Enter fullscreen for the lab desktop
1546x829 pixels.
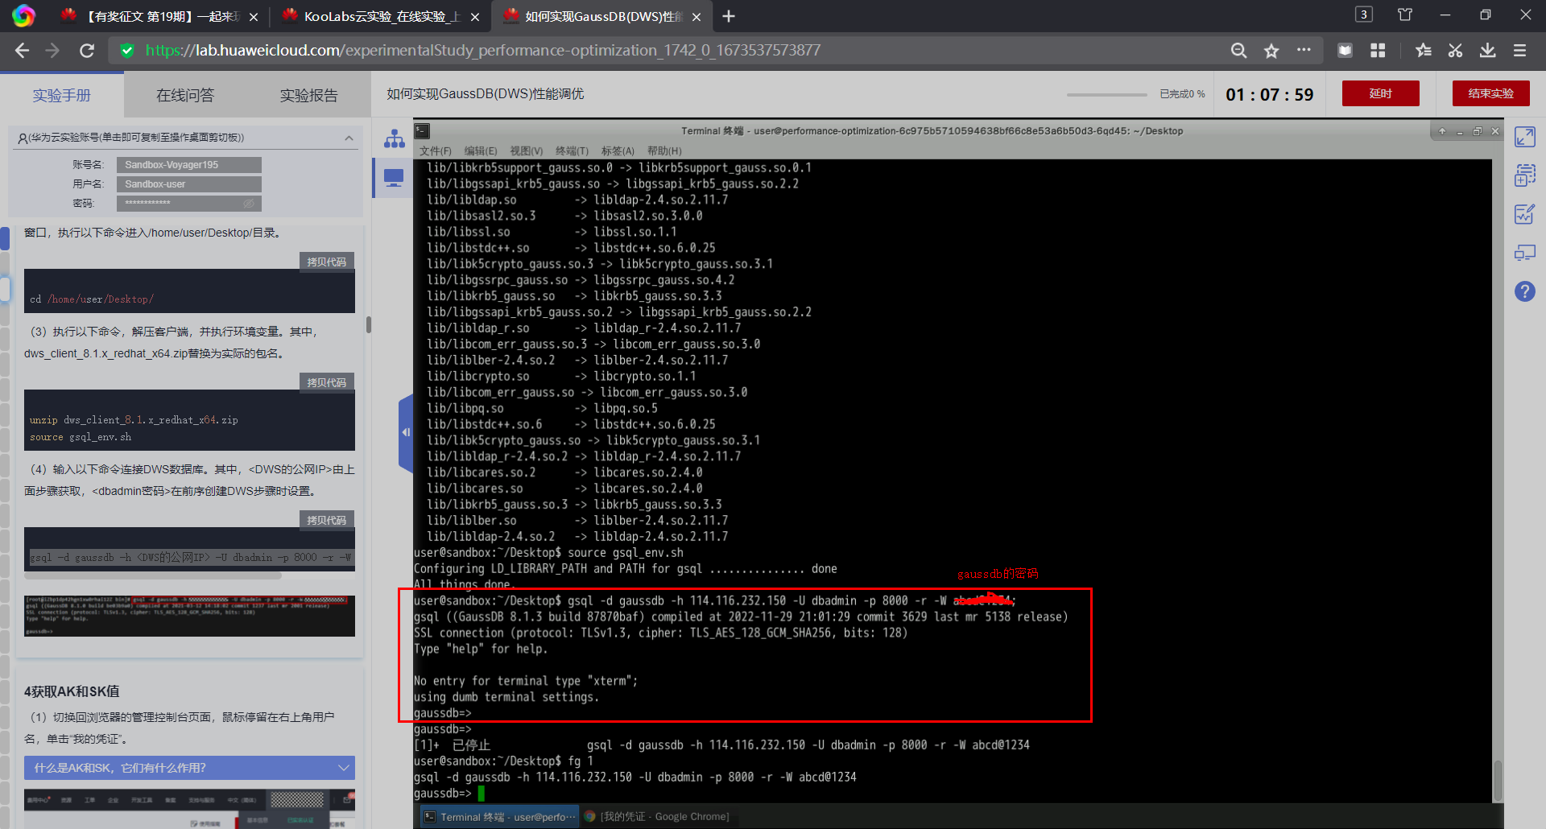point(1525,137)
